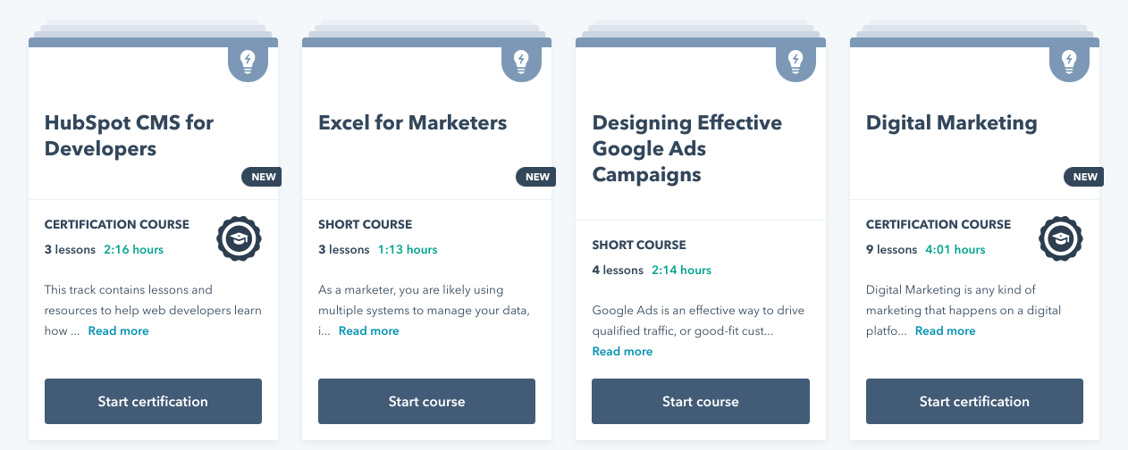
Task: Expand Read more on Digital Marketing description
Action: 945,331
